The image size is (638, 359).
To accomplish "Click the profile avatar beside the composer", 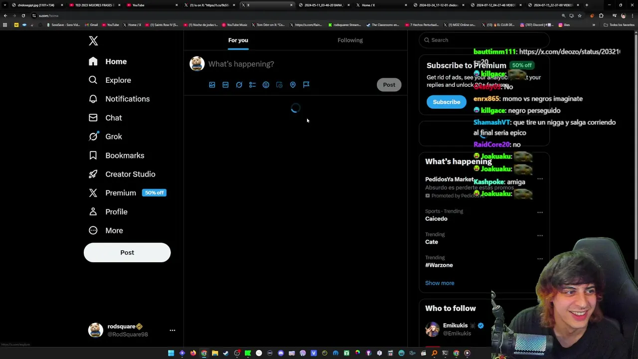I will (x=197, y=63).
